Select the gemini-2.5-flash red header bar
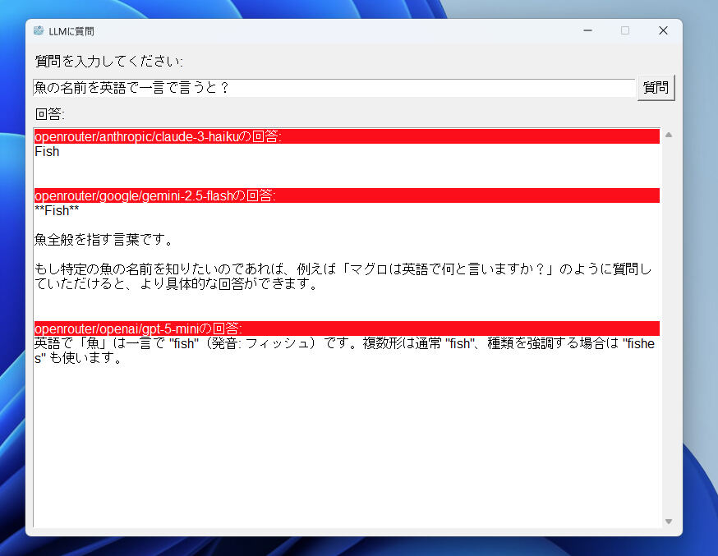The width and height of the screenshot is (718, 556). tap(345, 195)
